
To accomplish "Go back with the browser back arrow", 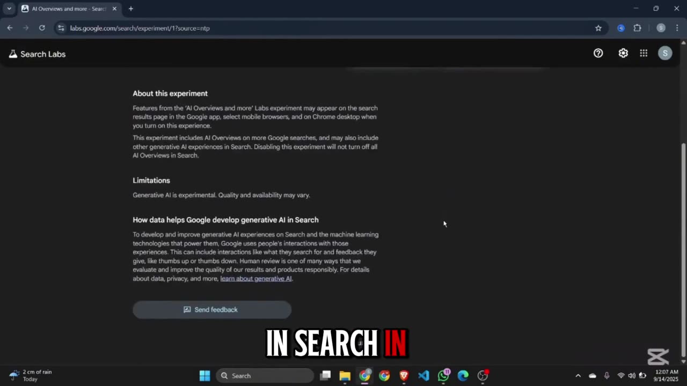I will click(x=10, y=28).
